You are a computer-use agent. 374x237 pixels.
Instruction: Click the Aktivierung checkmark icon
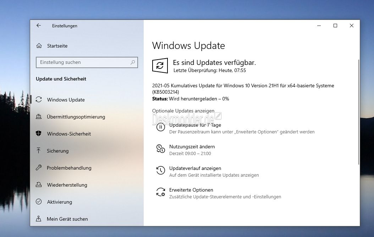(39, 202)
